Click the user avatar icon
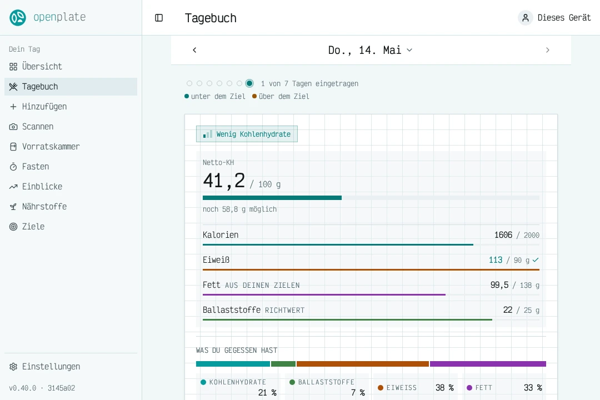This screenshot has height=400, width=600. (x=526, y=18)
